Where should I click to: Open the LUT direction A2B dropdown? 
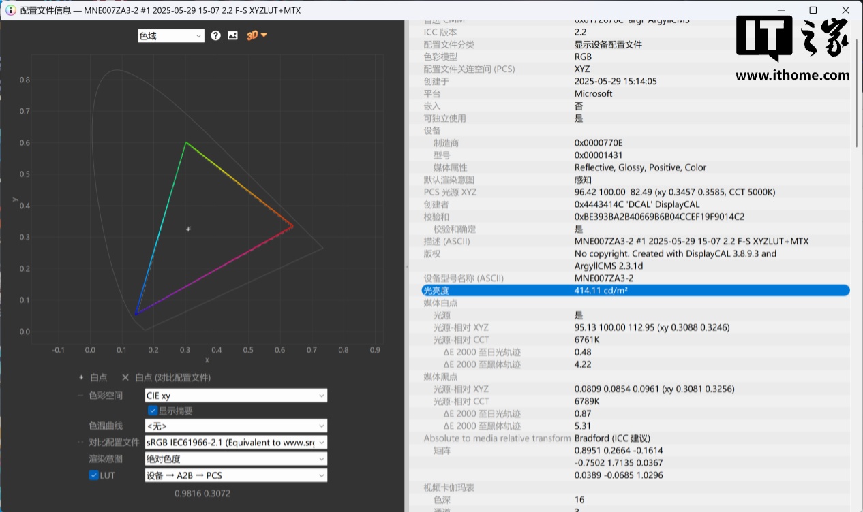(x=236, y=475)
